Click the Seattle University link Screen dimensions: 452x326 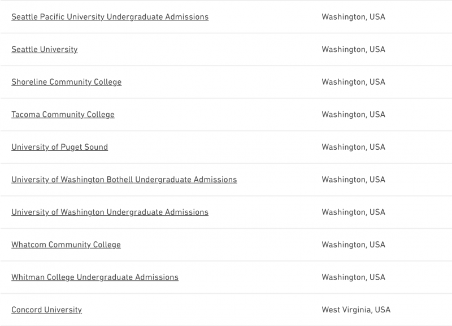point(45,50)
